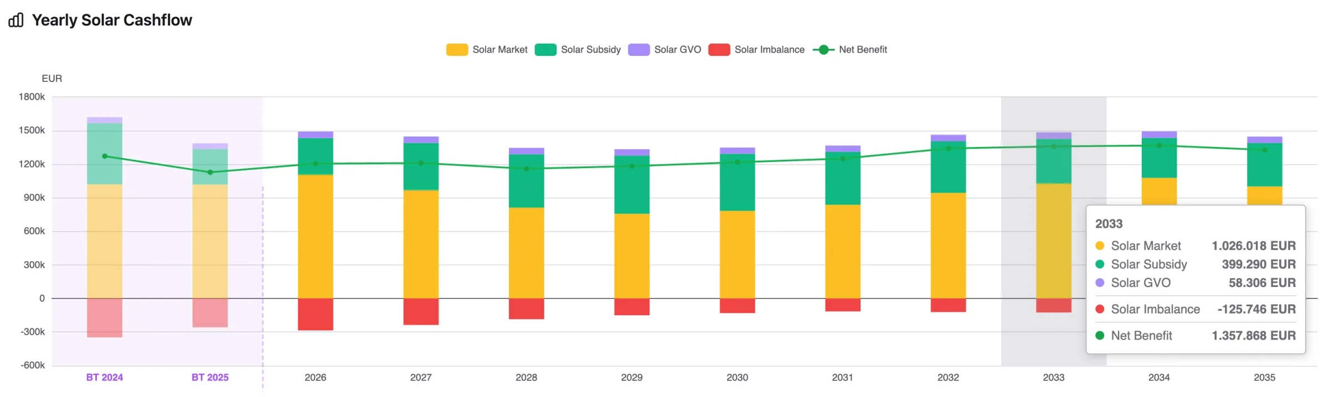Viewport: 1329px width, 397px height.
Task: Click the 2032 Net Benefit line point
Action: pos(949,148)
